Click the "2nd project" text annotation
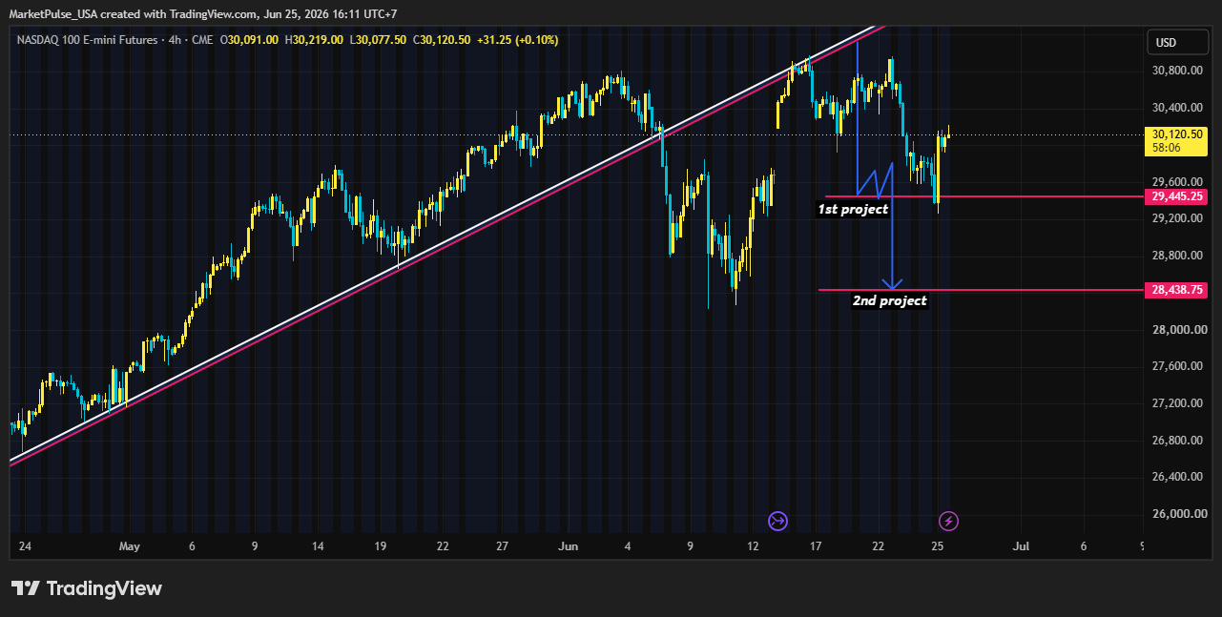The image size is (1222, 617). 889,300
